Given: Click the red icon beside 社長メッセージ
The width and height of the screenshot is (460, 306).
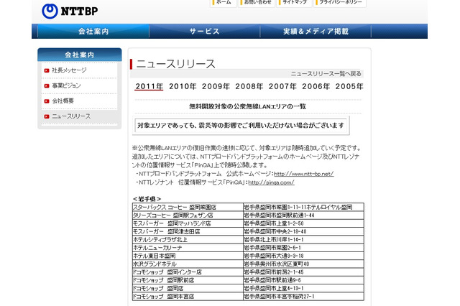Looking at the screenshot, I should tap(46, 70).
